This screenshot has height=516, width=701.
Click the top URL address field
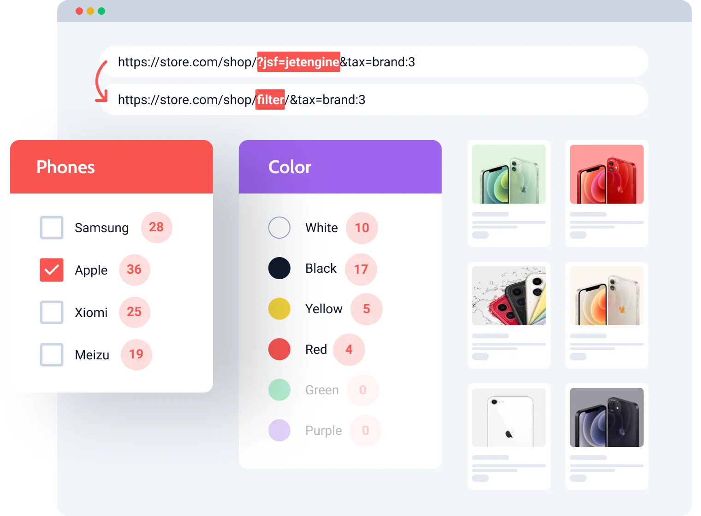374,62
